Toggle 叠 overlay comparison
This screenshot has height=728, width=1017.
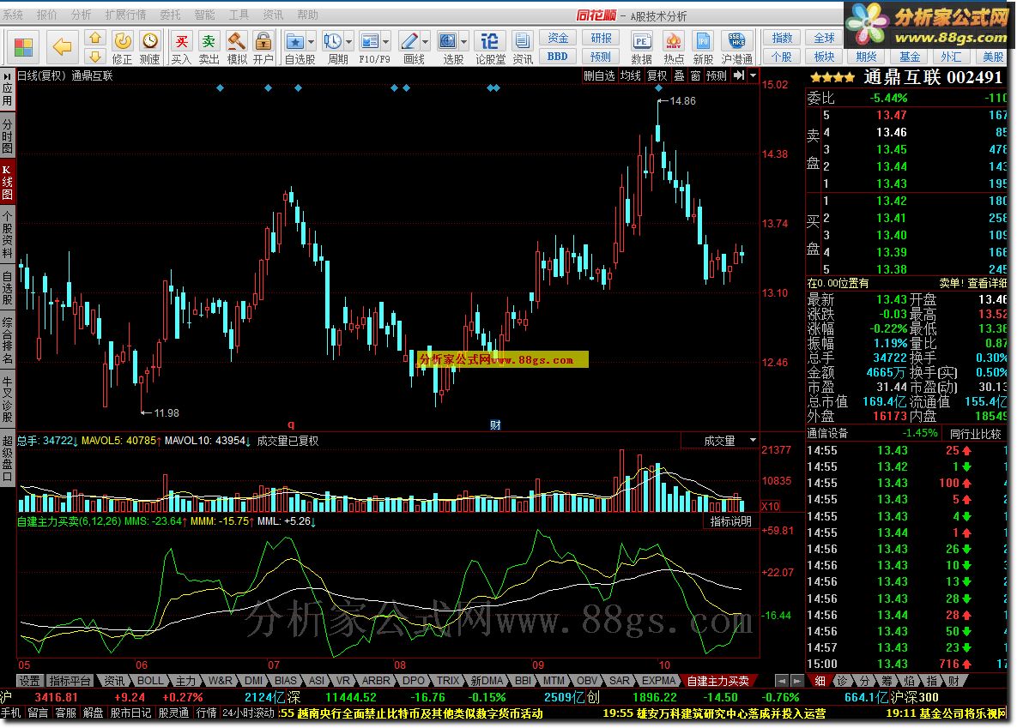coord(679,75)
